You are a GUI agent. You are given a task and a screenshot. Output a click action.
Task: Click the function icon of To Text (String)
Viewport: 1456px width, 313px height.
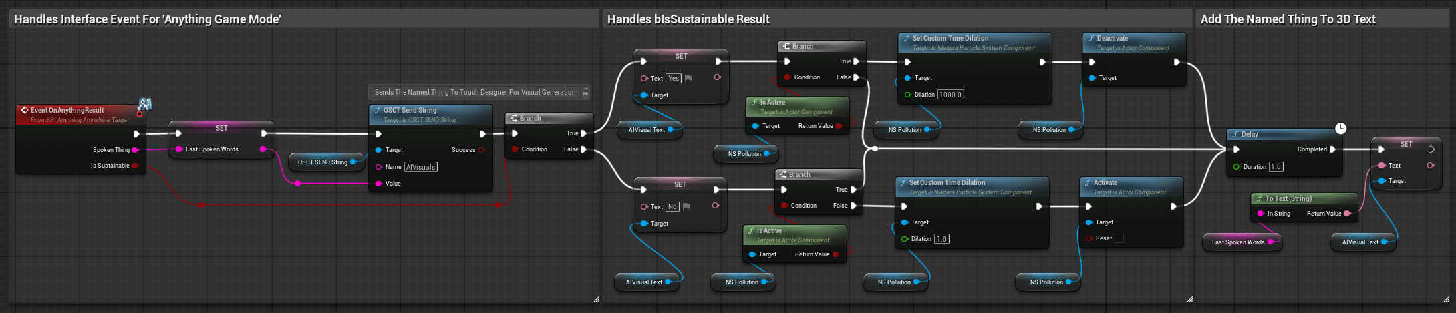coord(1260,198)
